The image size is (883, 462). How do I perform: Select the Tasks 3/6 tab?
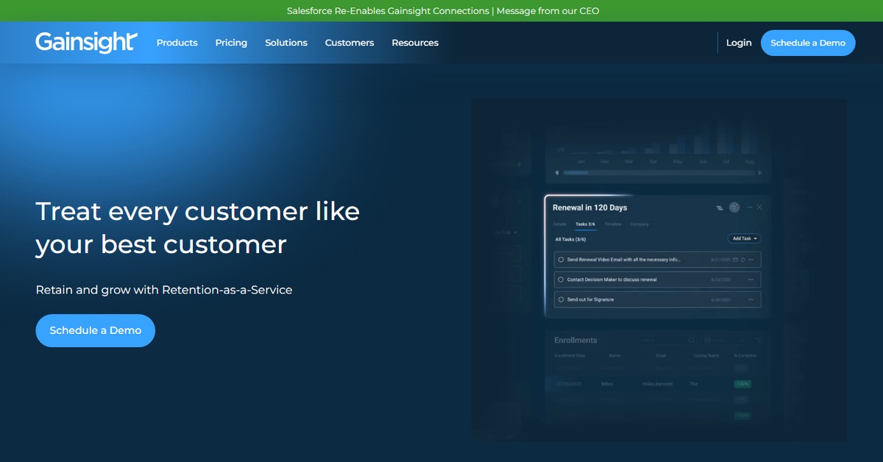pos(586,224)
